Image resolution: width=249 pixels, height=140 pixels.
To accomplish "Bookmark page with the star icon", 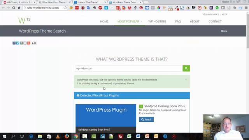I will pyautogui.click(x=65, y=8).
